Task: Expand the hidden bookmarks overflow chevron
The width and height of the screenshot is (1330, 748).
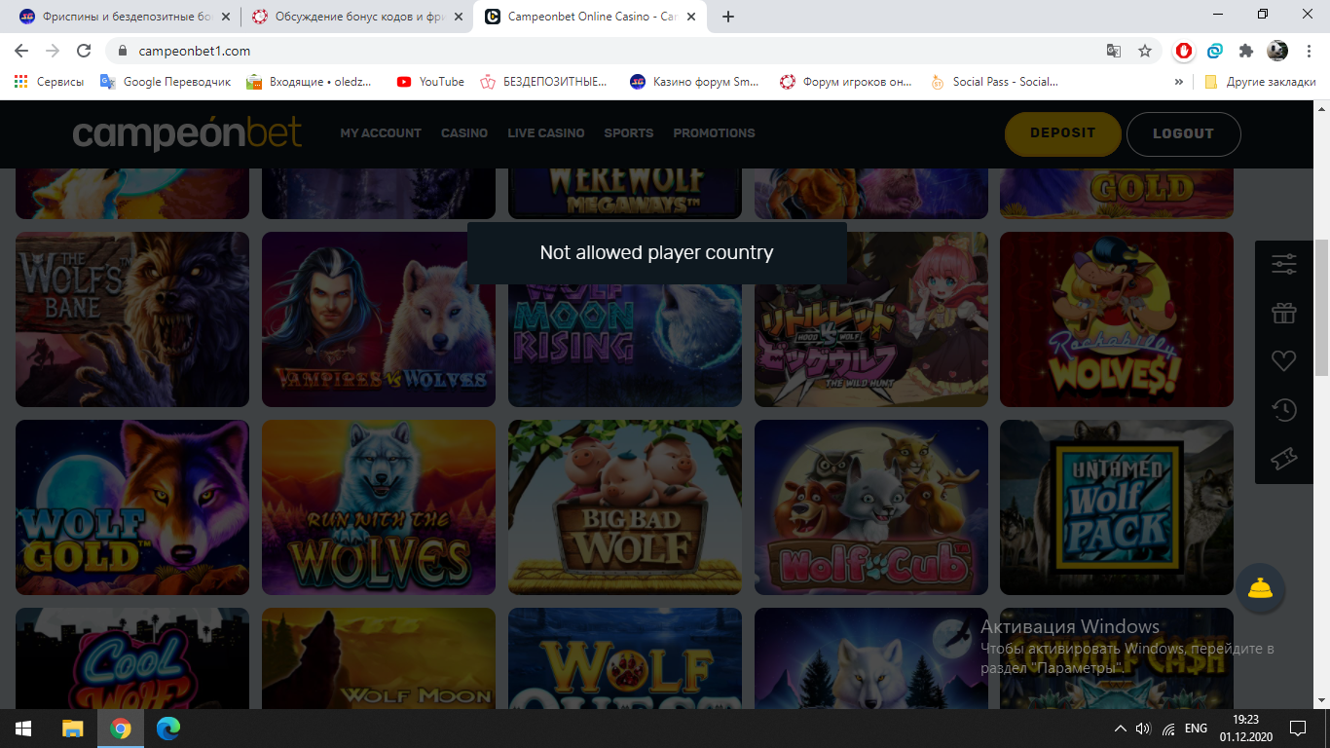Action: (x=1179, y=82)
